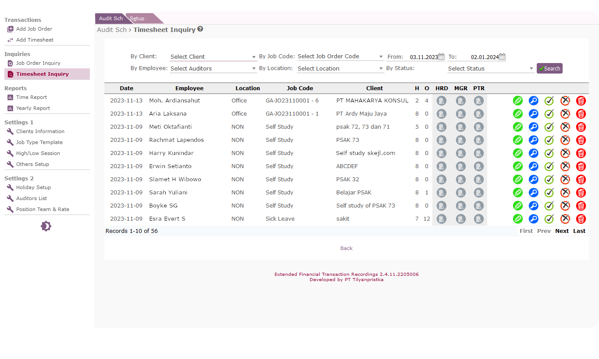Click job code GA-JO23110001 - 6 cell
The image size is (599, 359).
[292, 101]
